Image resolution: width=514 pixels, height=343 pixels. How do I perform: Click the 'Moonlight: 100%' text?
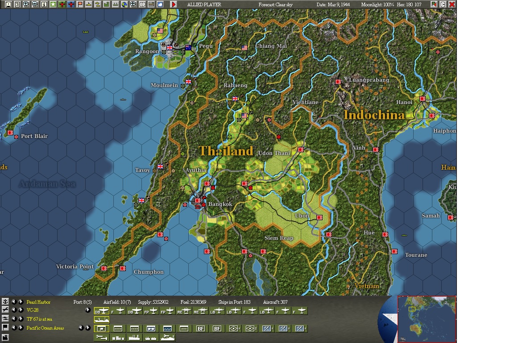(377, 4)
